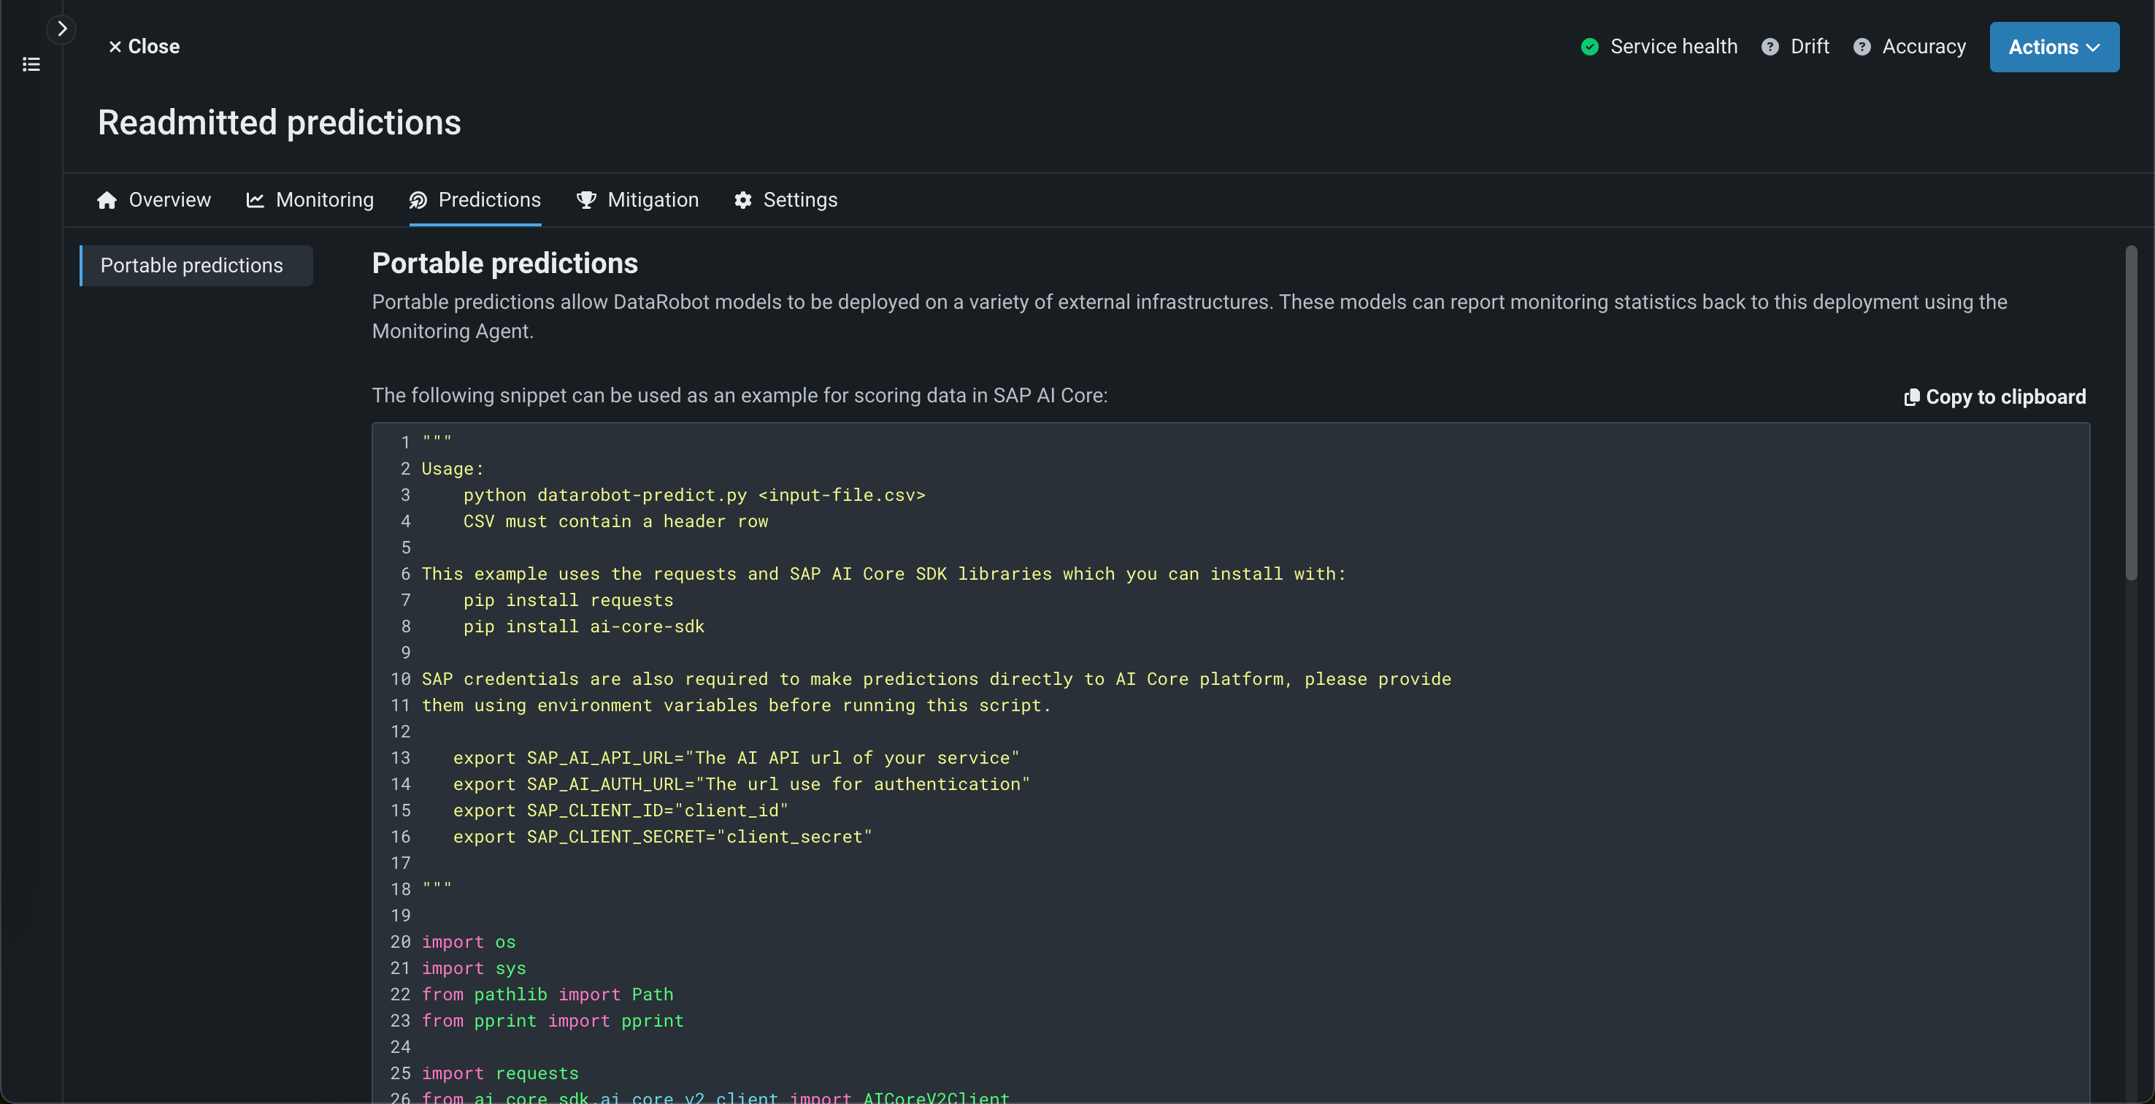Switch to the Monitoring tab

click(x=325, y=200)
